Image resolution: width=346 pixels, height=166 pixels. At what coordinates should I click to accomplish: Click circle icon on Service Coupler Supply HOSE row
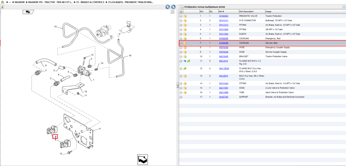(181, 52)
